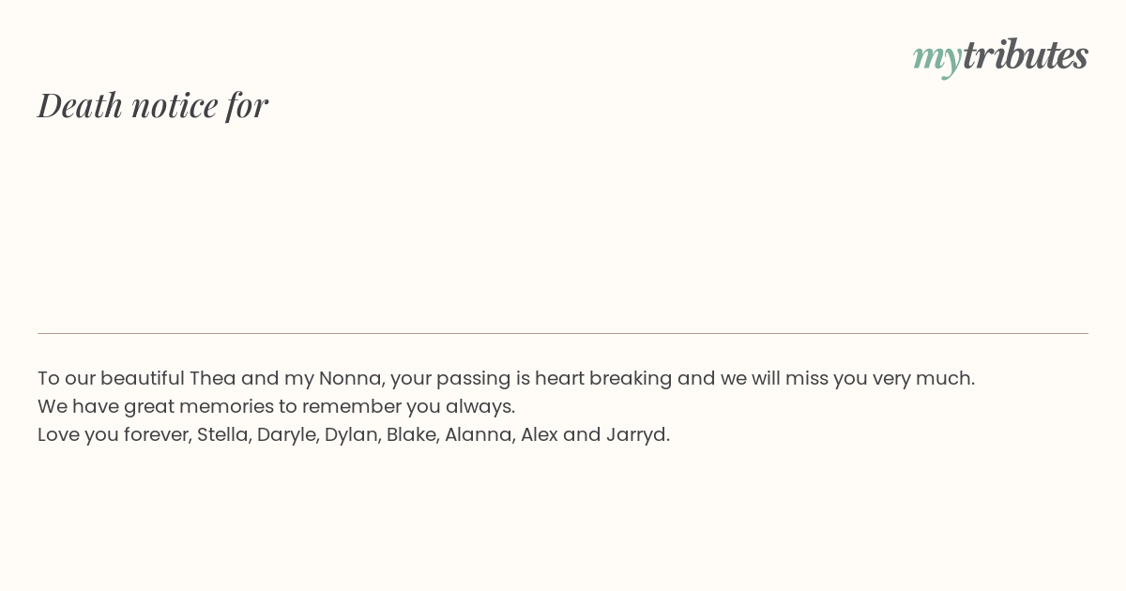This screenshot has width=1126, height=591.
Task: Click the word "tributes" in the logo
Action: tap(1025, 55)
